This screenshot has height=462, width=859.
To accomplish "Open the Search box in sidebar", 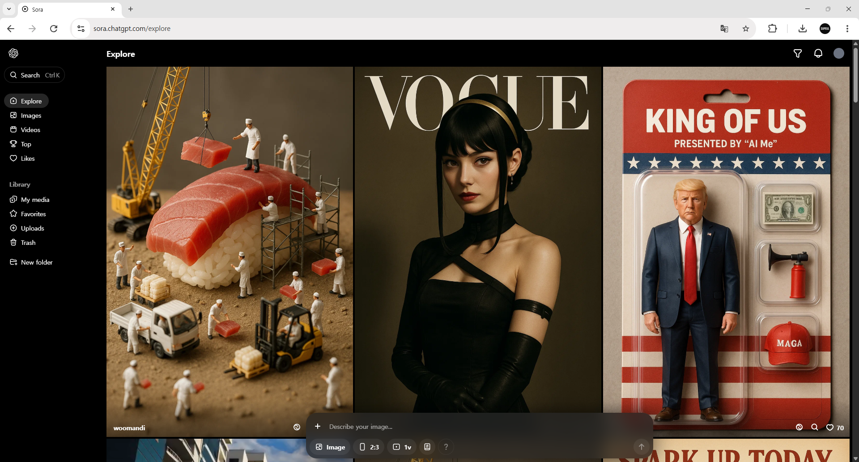I will pos(34,75).
